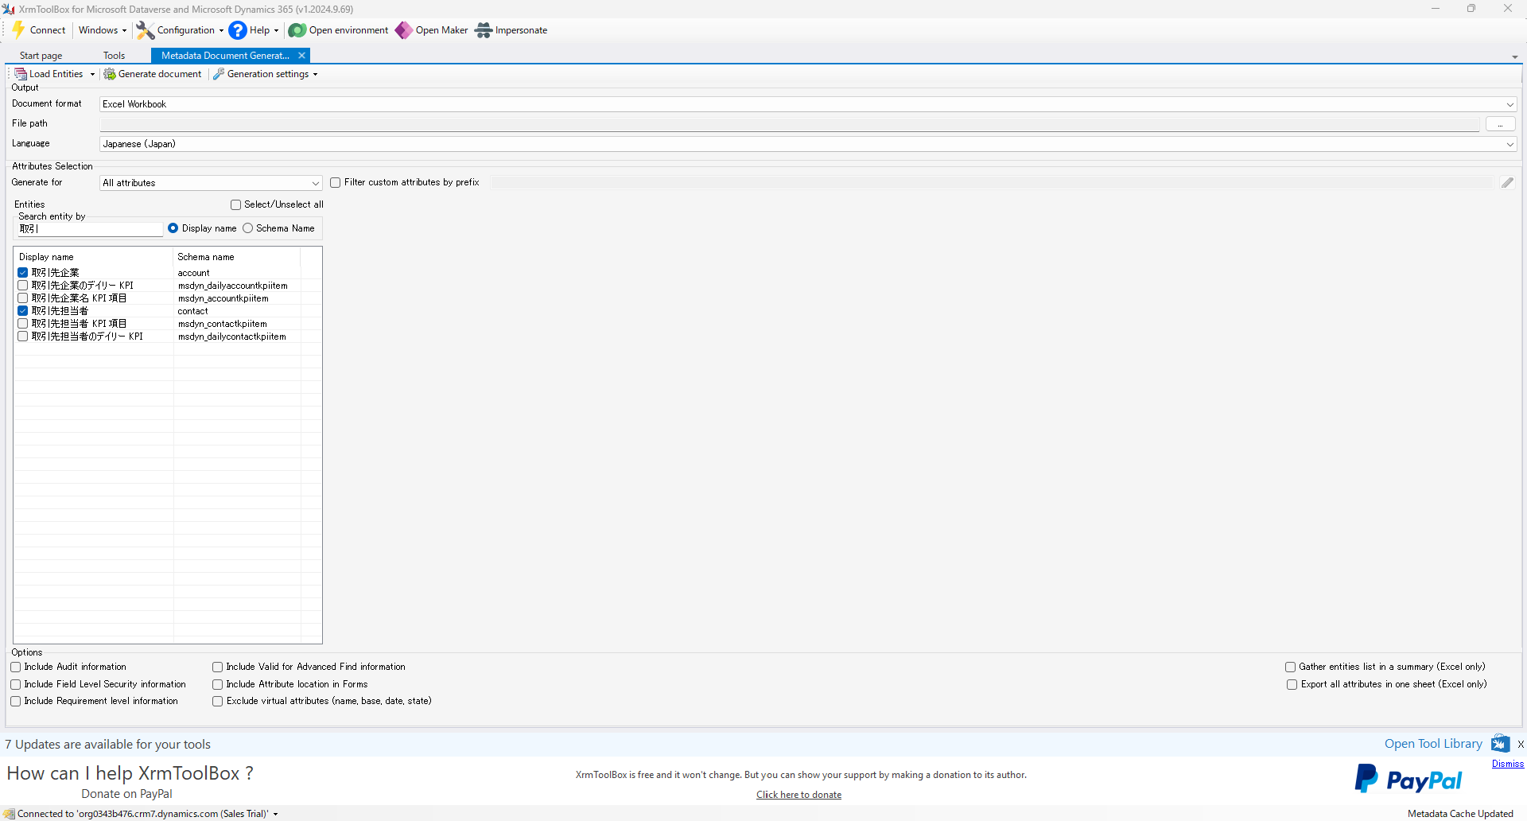The image size is (1527, 821).
Task: Click the Open Maker purple diamond icon
Action: pyautogui.click(x=404, y=30)
